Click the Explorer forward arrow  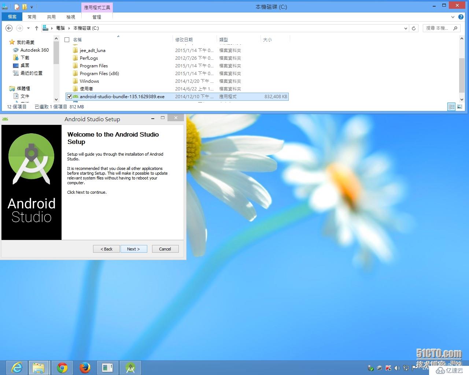point(19,28)
